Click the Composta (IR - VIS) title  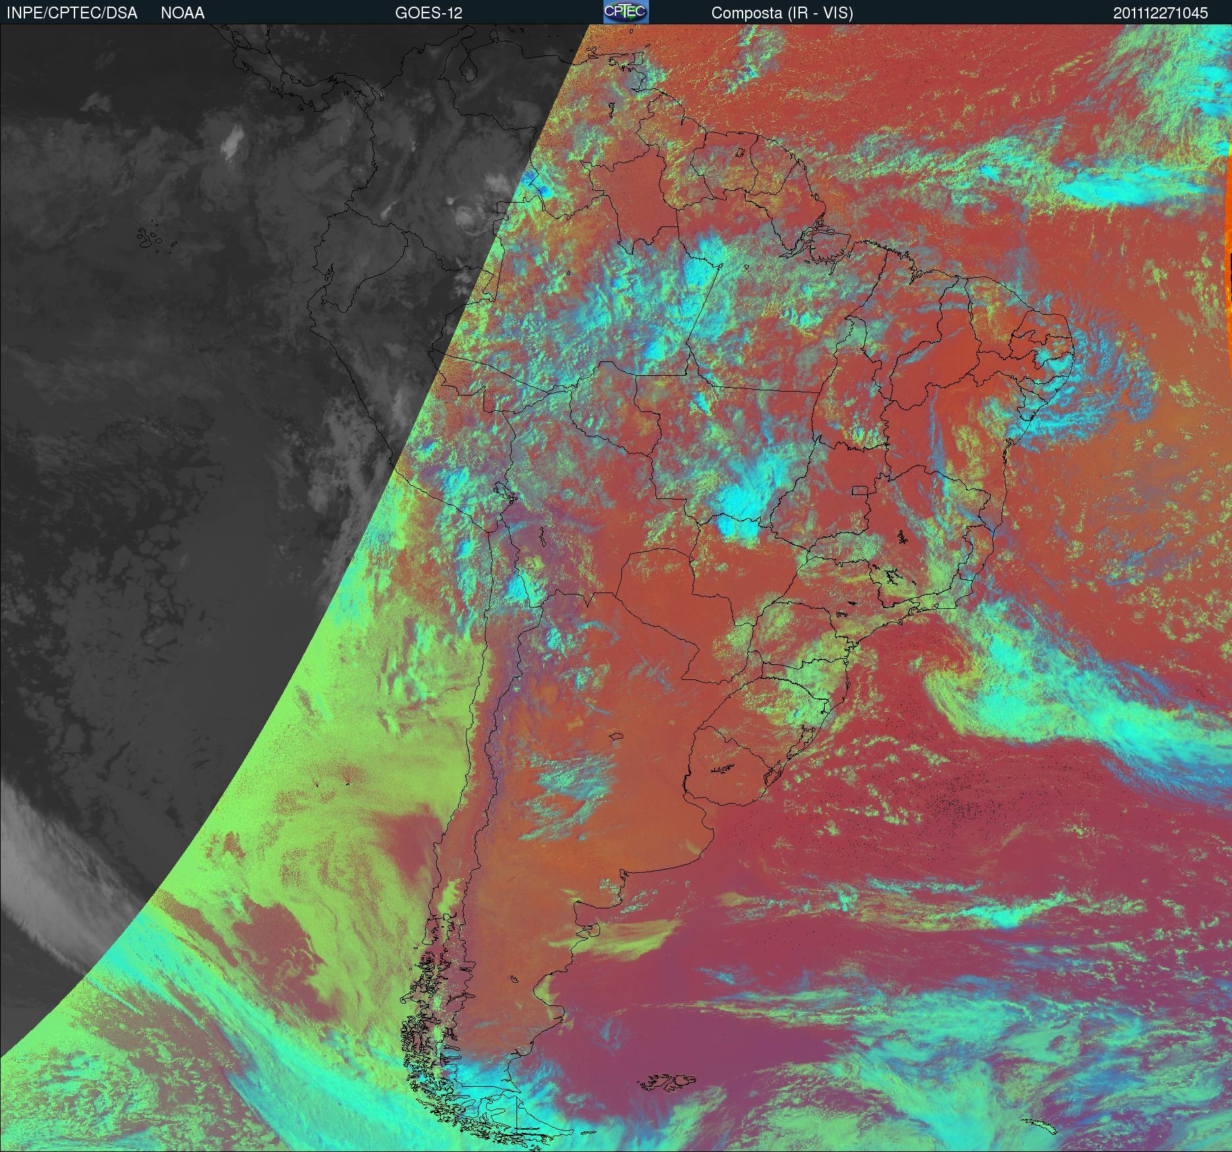pos(782,13)
